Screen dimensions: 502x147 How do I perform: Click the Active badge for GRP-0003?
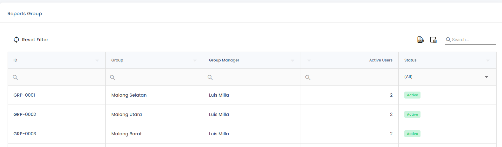click(412, 134)
